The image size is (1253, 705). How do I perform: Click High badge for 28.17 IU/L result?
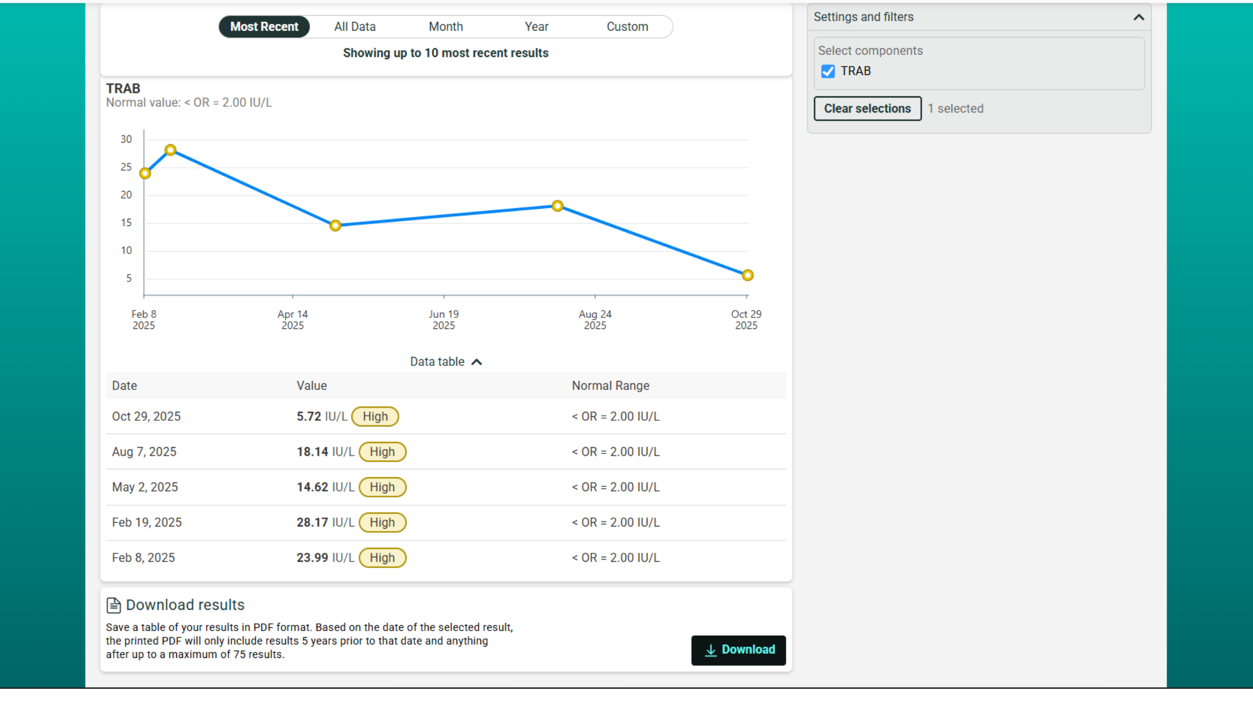click(382, 523)
